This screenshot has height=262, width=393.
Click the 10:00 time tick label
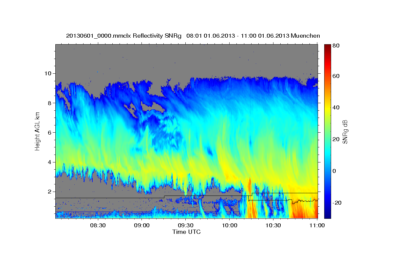(x=229, y=225)
